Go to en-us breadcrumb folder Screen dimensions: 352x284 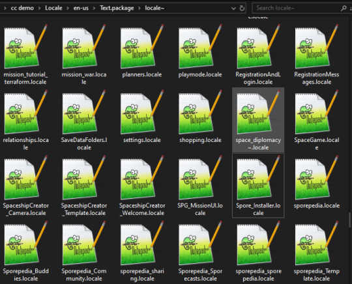click(81, 8)
